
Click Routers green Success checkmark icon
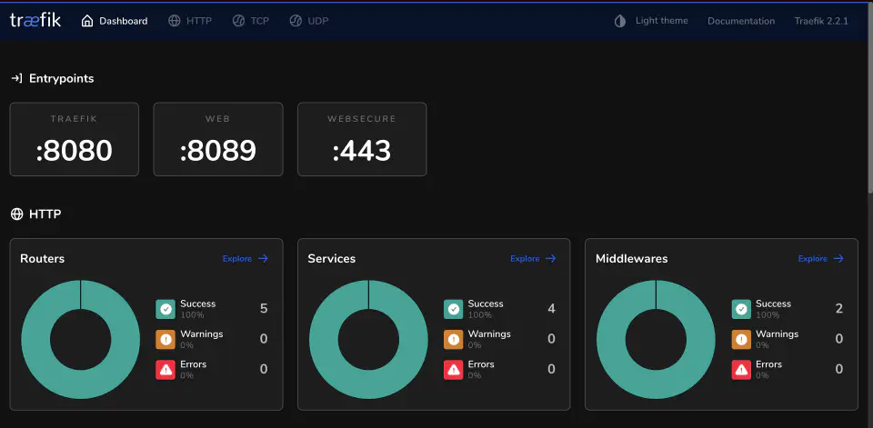click(166, 309)
